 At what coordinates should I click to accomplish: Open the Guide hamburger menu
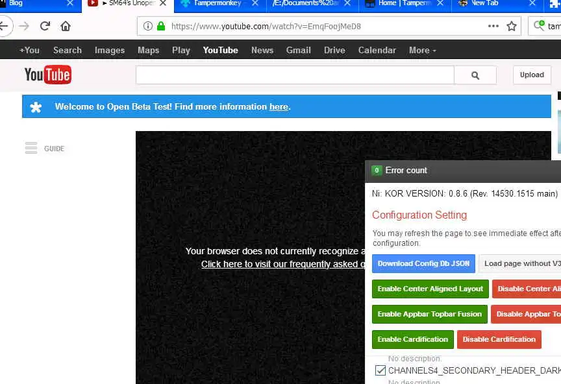click(31, 148)
